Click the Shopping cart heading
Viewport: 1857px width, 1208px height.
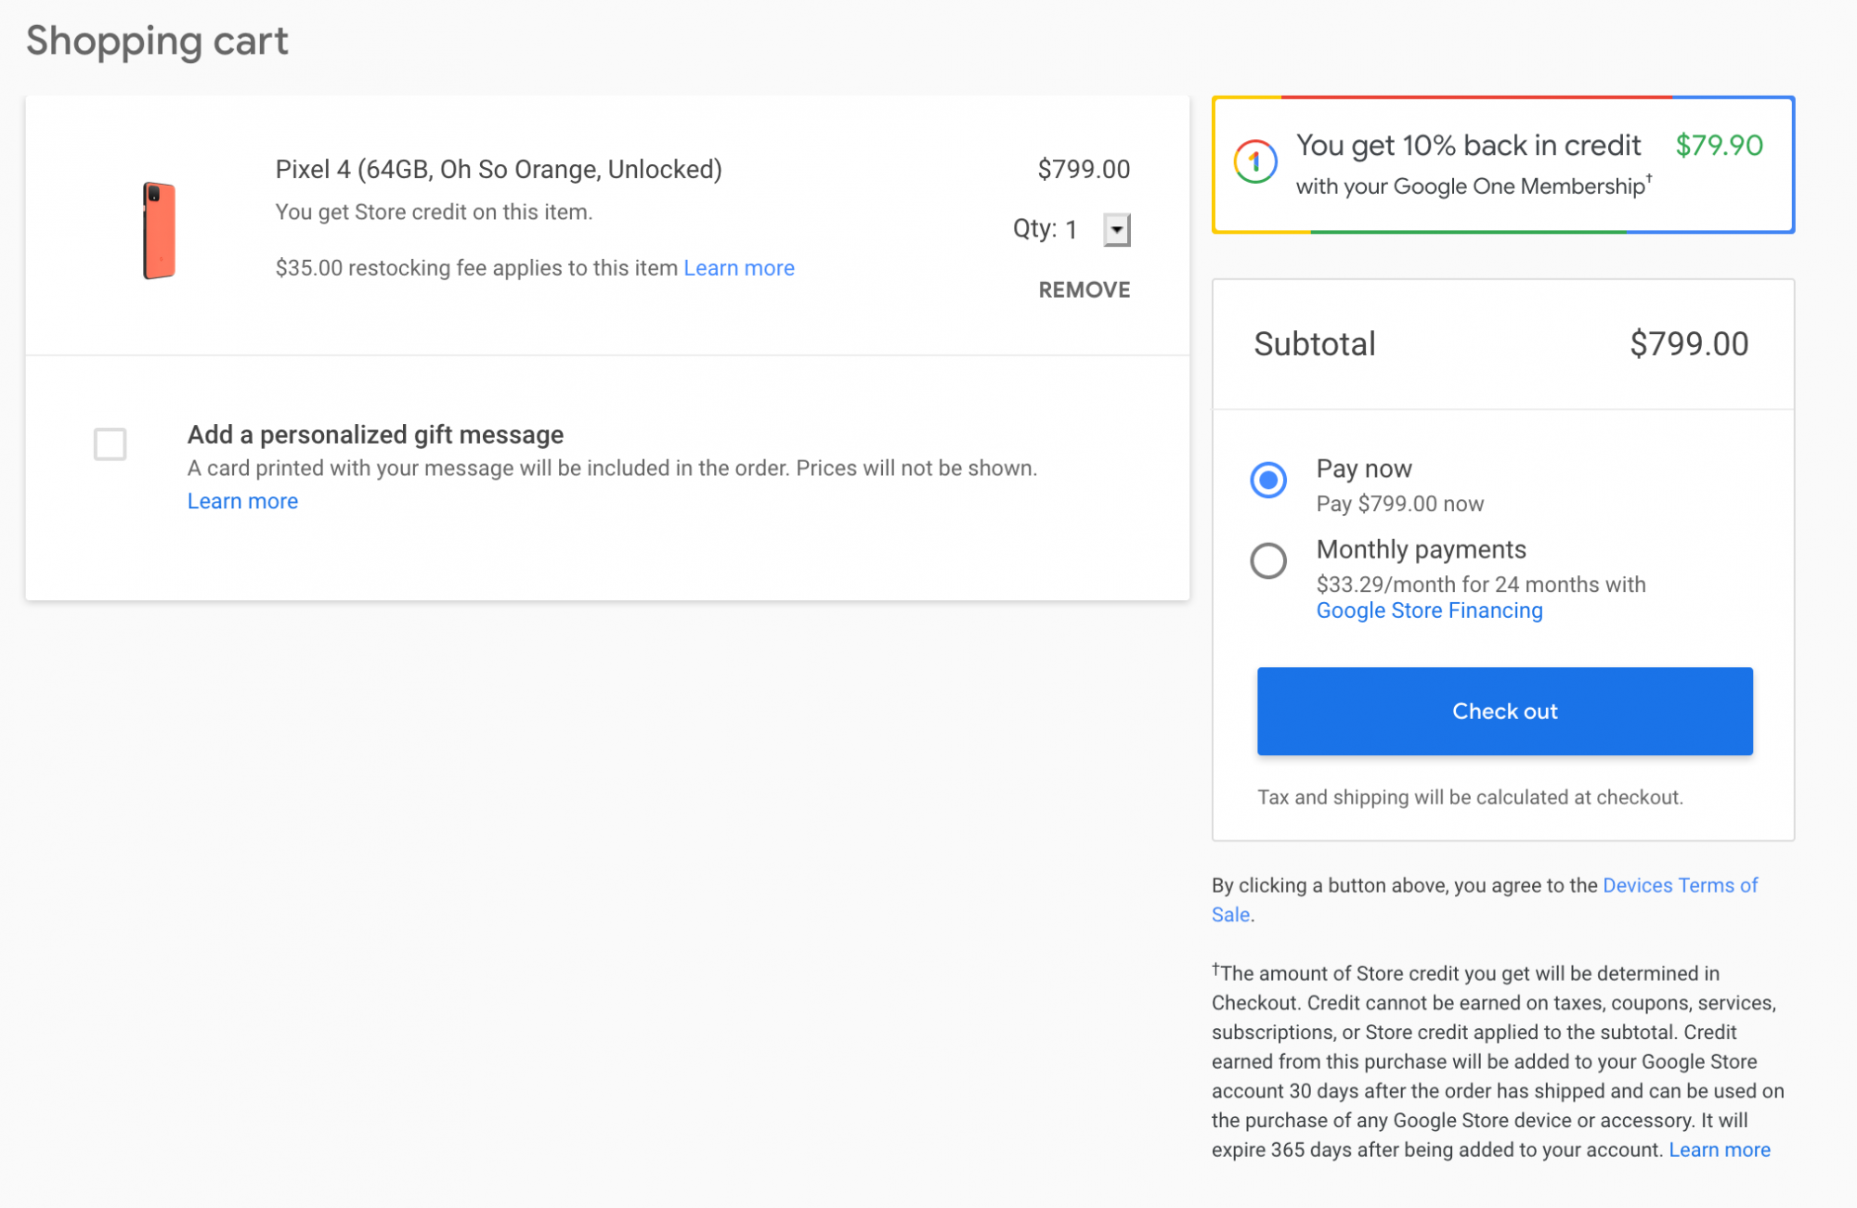point(157,41)
